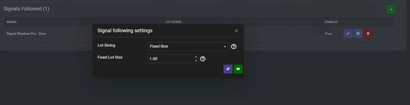Edit Signal Shadow Pro with pencil icon
Image resolution: width=410 pixels, height=105 pixels.
pyautogui.click(x=348, y=34)
